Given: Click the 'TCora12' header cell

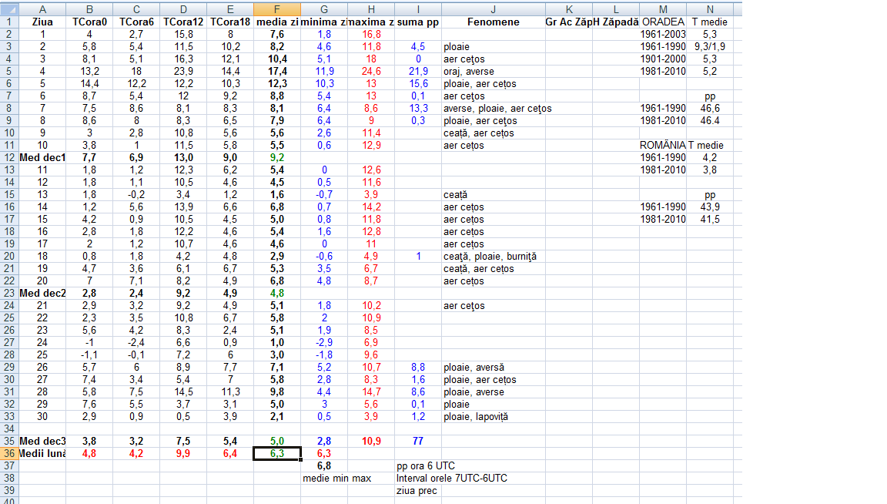Looking at the screenshot, I should [x=183, y=22].
